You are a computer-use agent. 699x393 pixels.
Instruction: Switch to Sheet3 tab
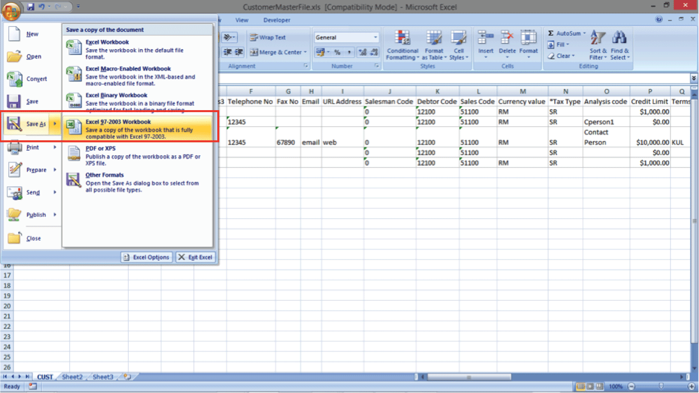tap(103, 377)
